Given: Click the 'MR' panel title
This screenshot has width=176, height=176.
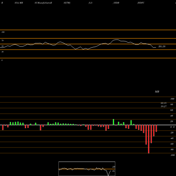Looking at the screenshot, I should tap(157, 92).
